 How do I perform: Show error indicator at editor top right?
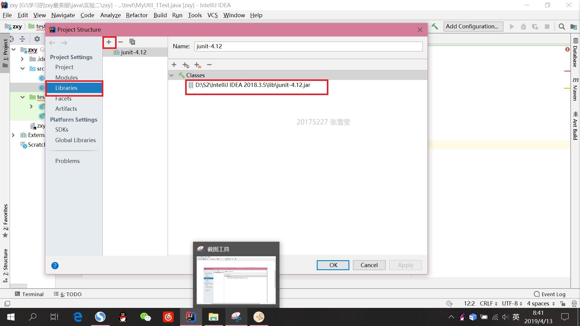coord(567,49)
